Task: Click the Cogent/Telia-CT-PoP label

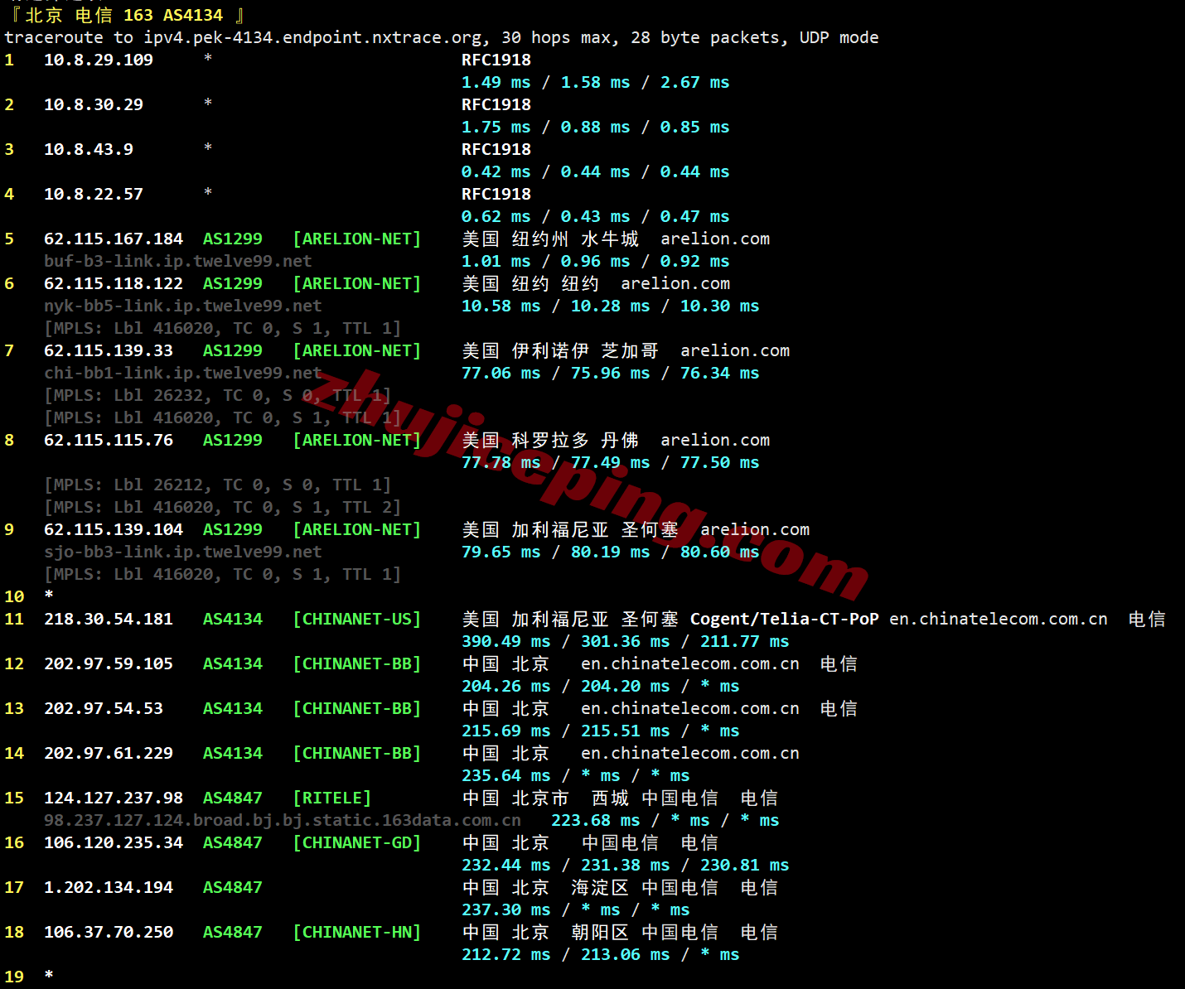Action: click(785, 619)
